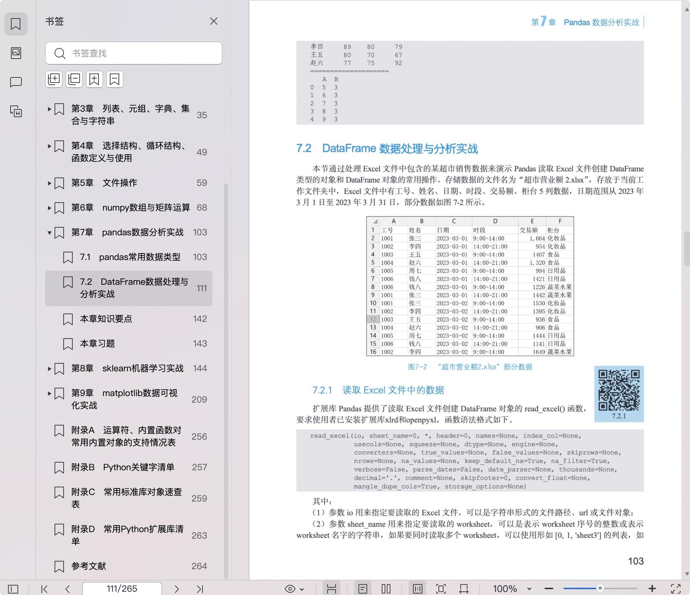
Task: Click the bookmark icon beside 附录B
Action: (x=59, y=468)
